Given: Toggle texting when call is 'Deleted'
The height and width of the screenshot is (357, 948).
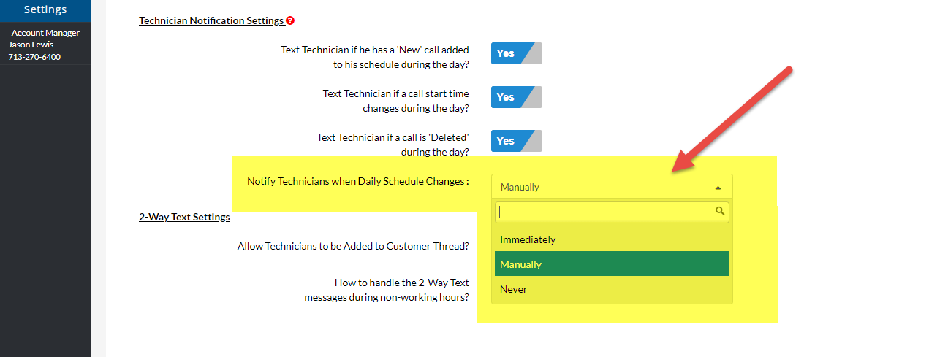Looking at the screenshot, I should click(x=516, y=141).
